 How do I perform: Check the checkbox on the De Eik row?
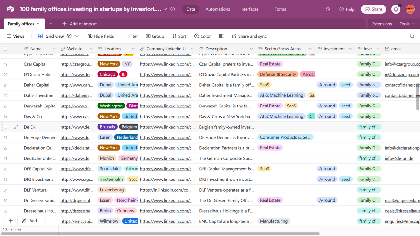pyautogui.click(x=6, y=127)
